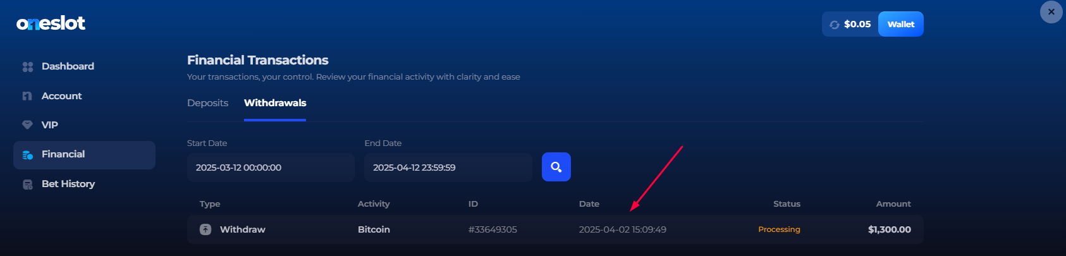This screenshot has width=1066, height=256.
Task: Click the Bitcoin activity cell
Action: click(374, 229)
